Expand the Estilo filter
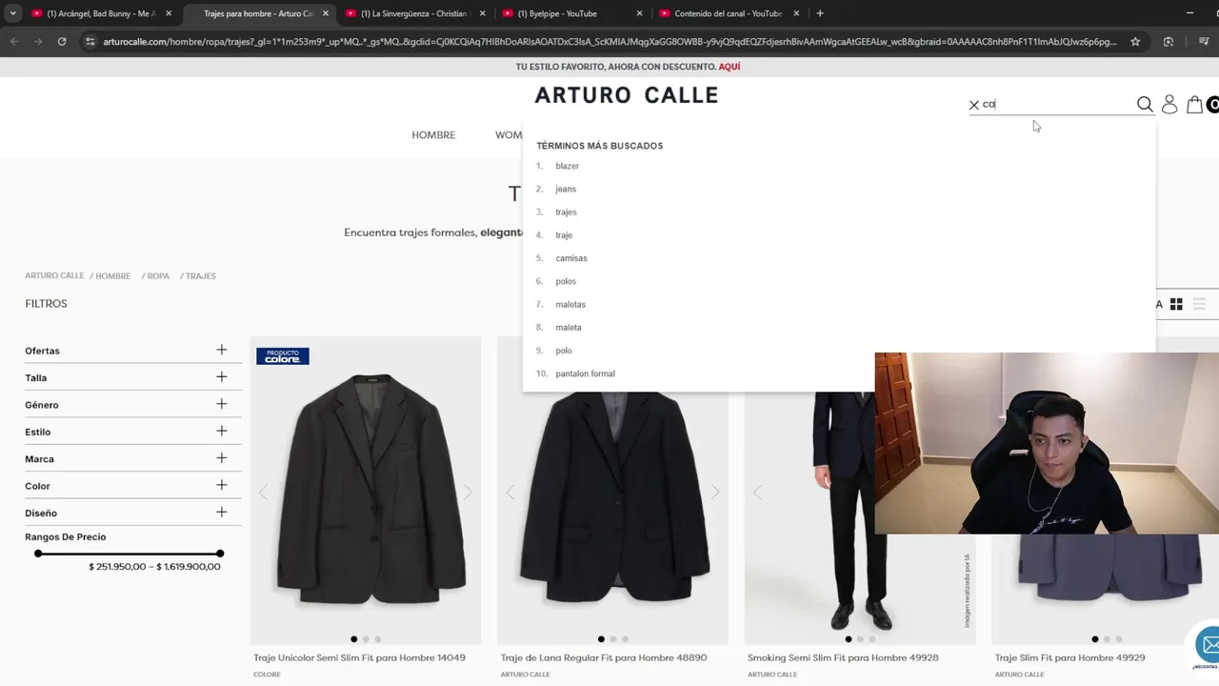 coord(221,431)
